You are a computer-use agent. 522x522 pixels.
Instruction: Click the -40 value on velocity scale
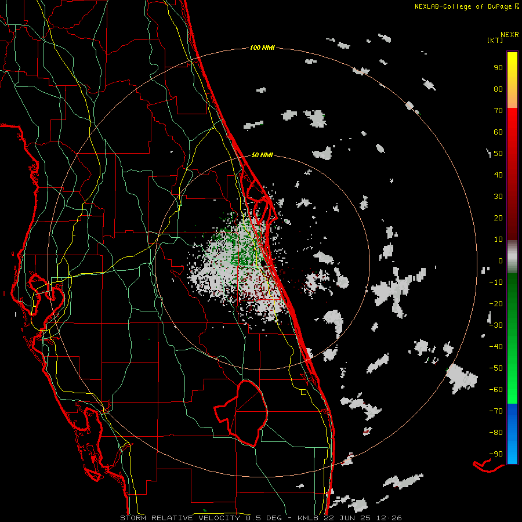(496, 347)
